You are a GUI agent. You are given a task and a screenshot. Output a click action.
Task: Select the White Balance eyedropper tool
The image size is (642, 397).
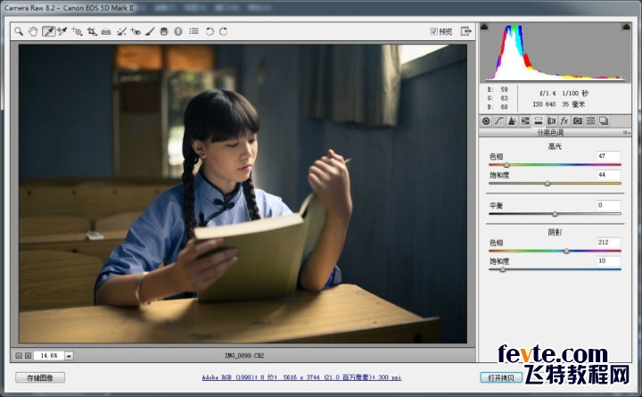48,31
